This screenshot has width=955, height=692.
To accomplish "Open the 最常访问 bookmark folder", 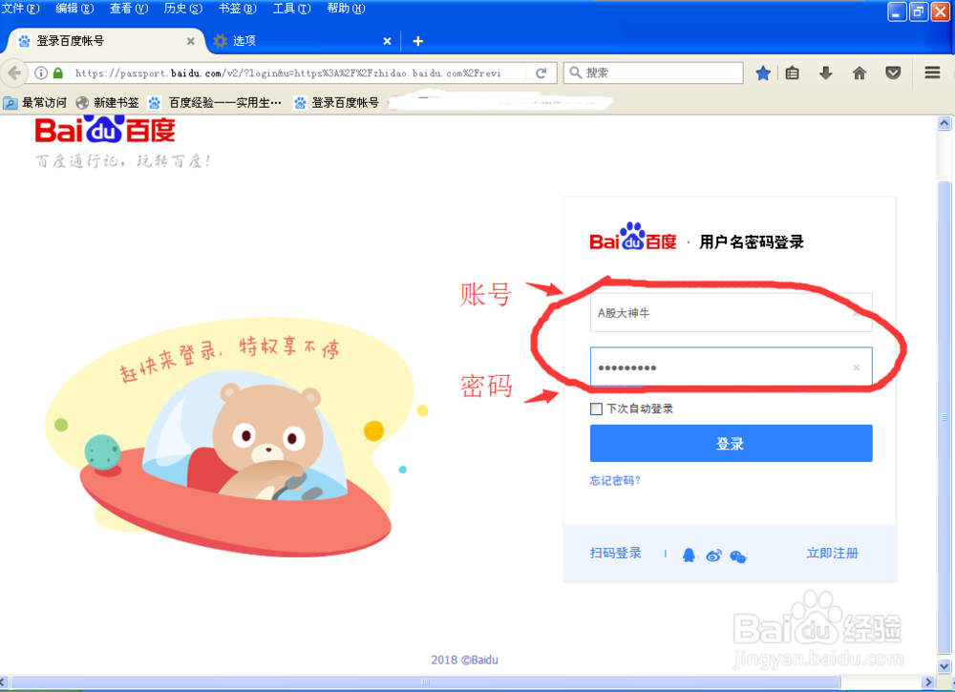I will [35, 103].
